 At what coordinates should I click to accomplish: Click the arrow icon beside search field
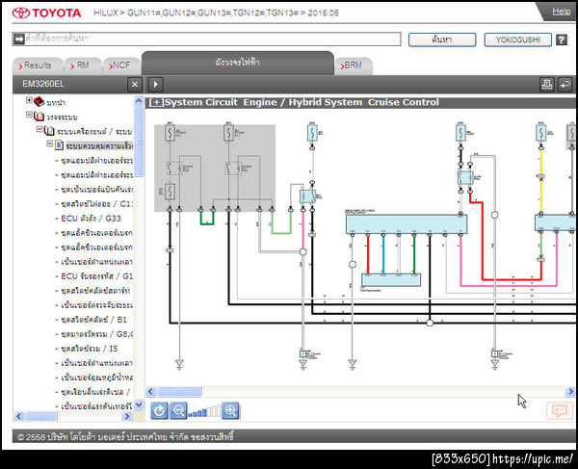coord(19,39)
